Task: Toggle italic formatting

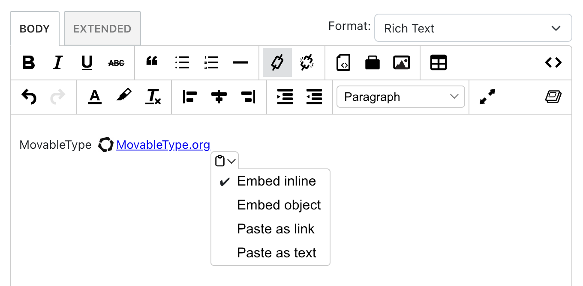Action: pos(57,63)
